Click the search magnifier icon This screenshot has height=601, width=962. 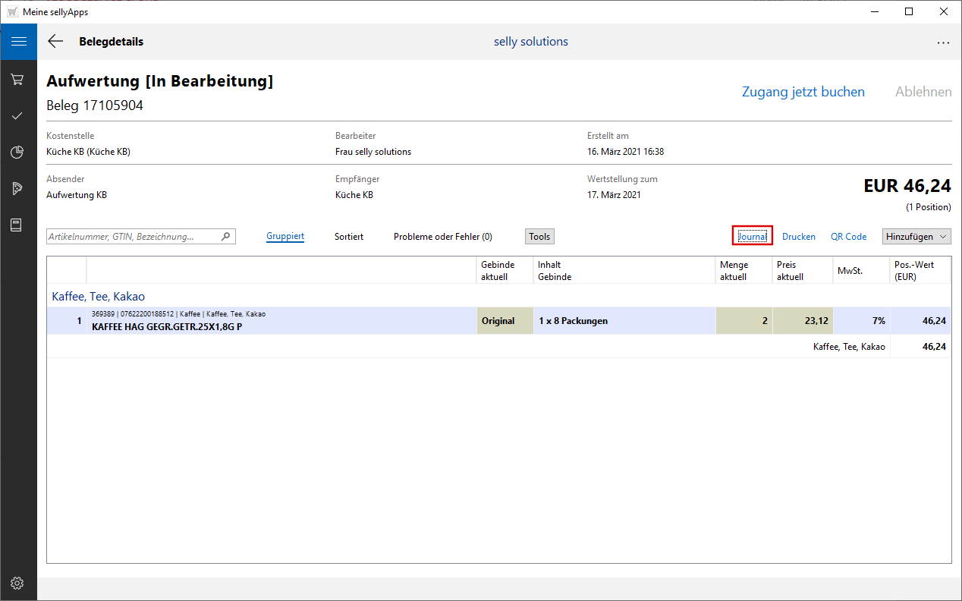(x=225, y=237)
